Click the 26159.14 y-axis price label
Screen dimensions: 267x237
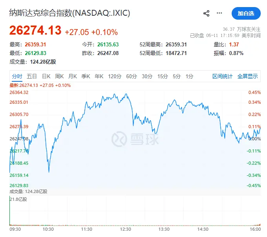point(19,175)
